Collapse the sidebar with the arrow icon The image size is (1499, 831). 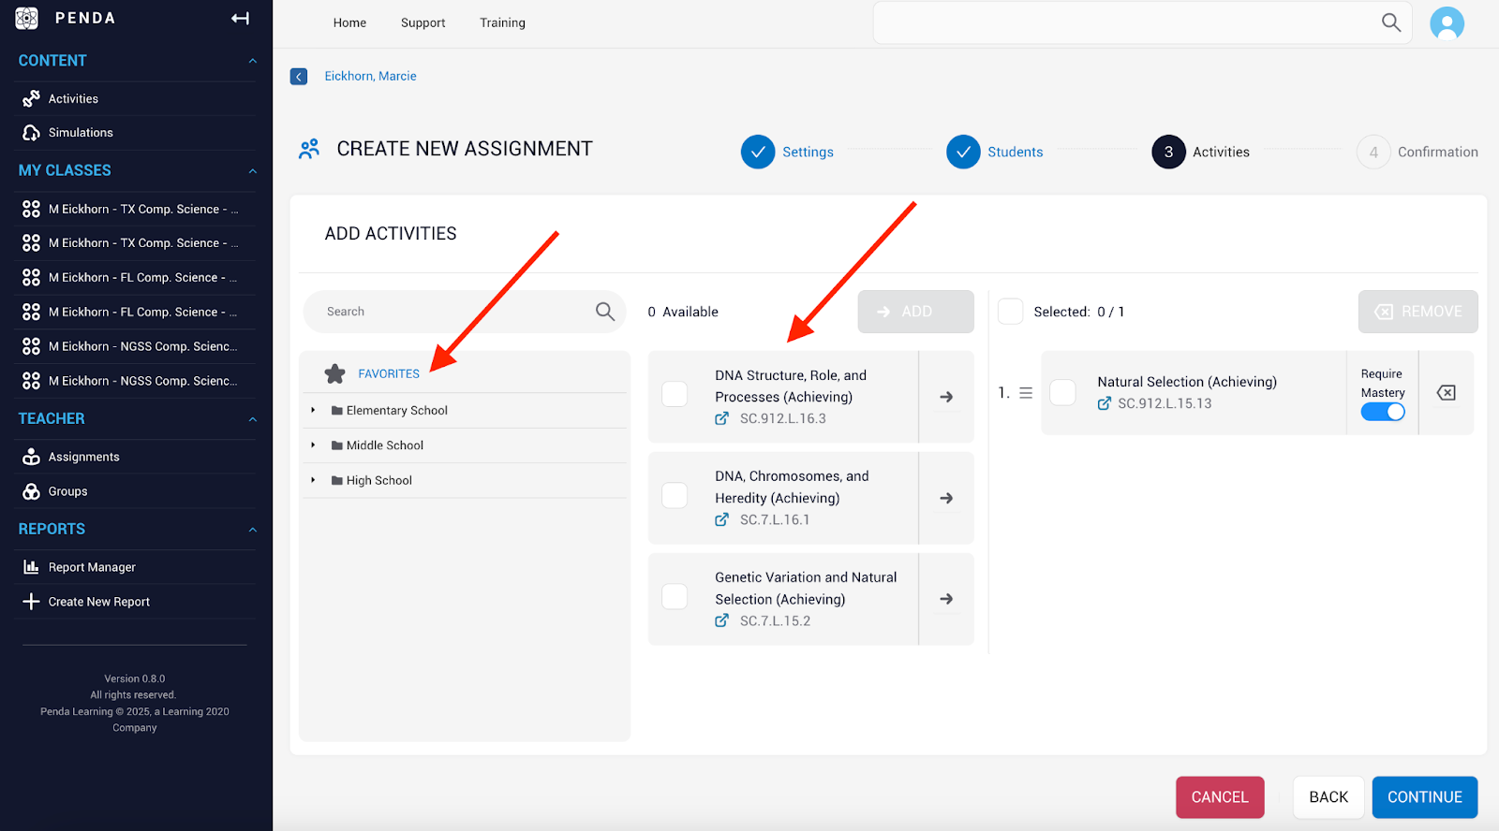(240, 19)
